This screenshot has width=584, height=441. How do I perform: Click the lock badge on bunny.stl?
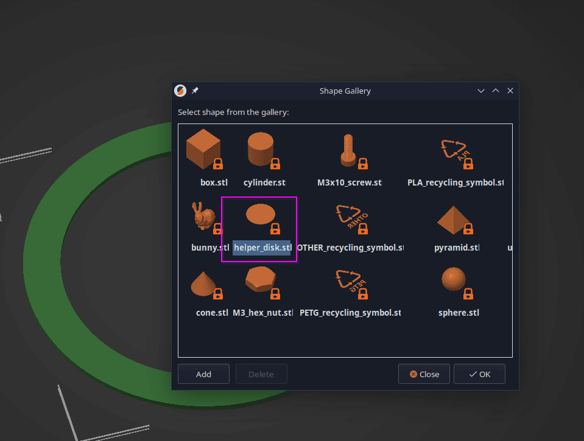click(218, 229)
